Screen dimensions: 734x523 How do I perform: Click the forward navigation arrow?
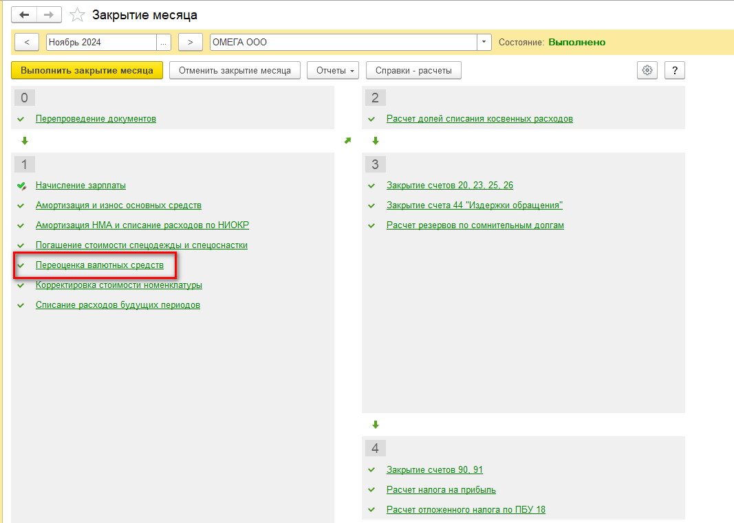pos(48,14)
